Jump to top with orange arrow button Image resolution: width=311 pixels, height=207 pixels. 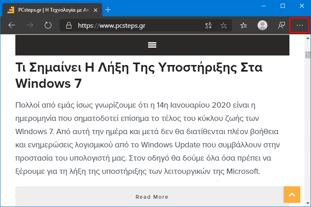point(292,195)
